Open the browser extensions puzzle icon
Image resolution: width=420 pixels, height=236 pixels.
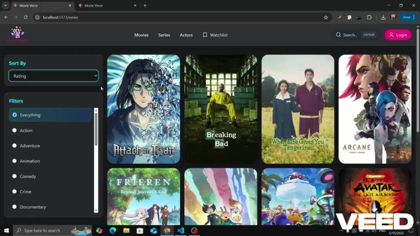369,17
